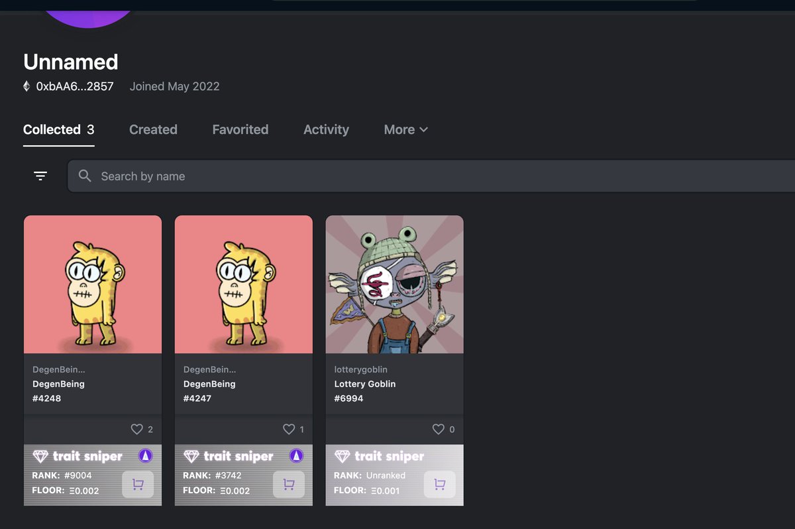Click purple triangle badge on #4247 trait sniper
795x529 pixels.
(297, 455)
